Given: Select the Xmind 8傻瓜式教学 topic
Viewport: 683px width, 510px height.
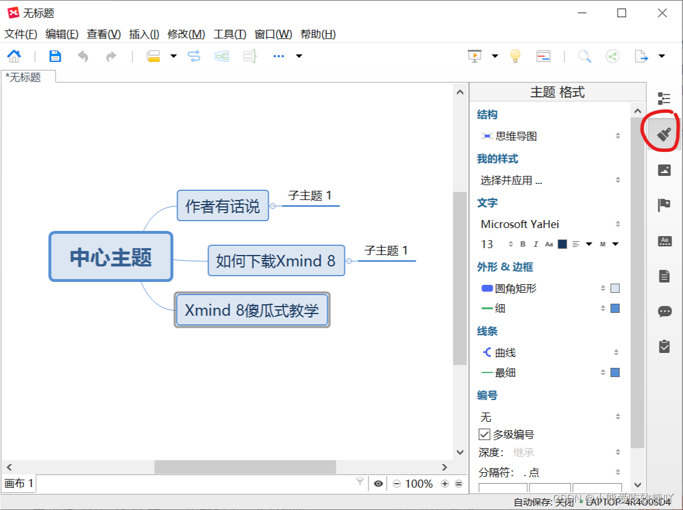Looking at the screenshot, I should tap(252, 310).
